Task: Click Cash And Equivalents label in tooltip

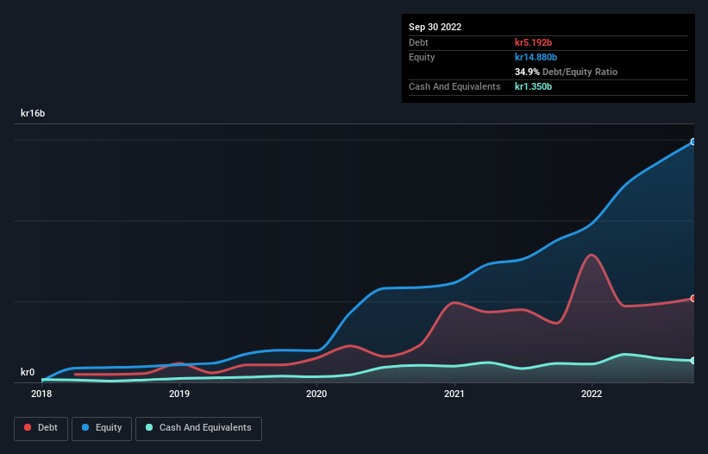Action: pos(454,86)
